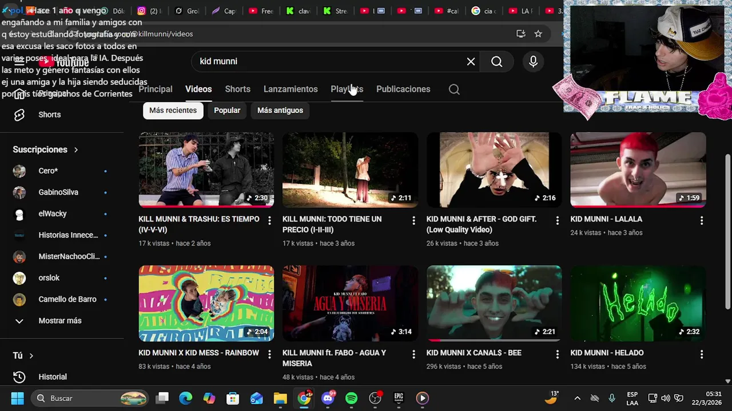Open options menu for BEE video
Image resolution: width=732 pixels, height=411 pixels.
pyautogui.click(x=558, y=354)
